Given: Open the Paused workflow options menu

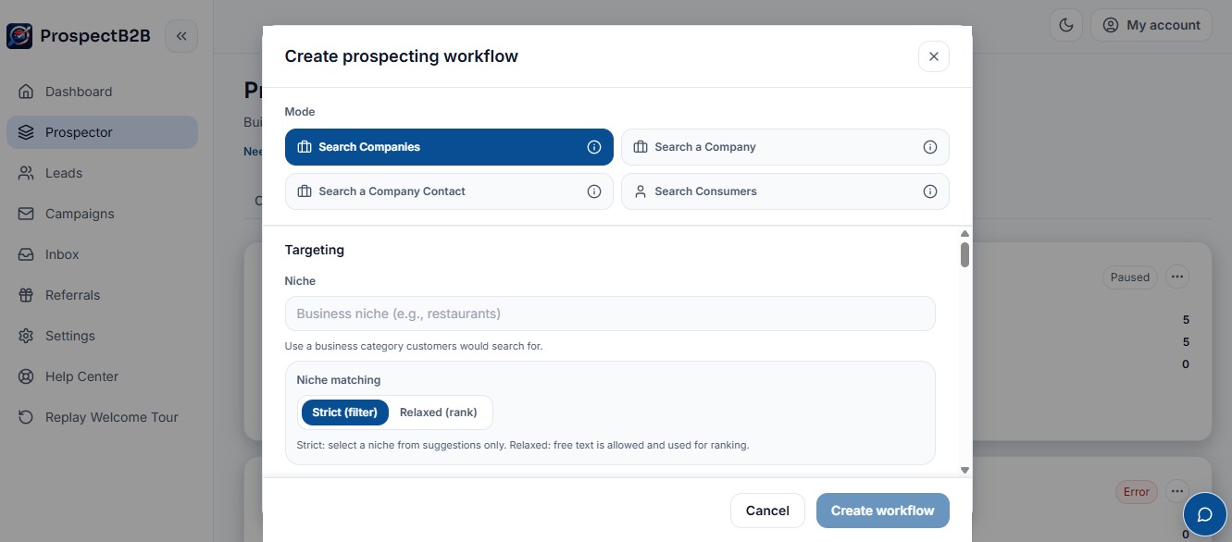Looking at the screenshot, I should pyautogui.click(x=1176, y=277).
